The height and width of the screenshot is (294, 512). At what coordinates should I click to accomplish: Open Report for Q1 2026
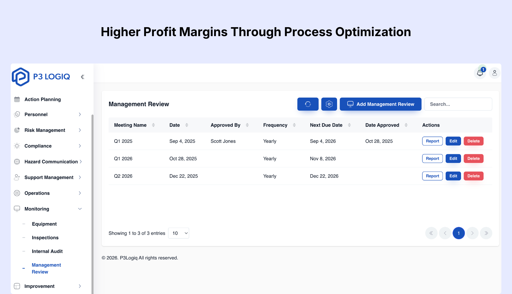coord(432,159)
